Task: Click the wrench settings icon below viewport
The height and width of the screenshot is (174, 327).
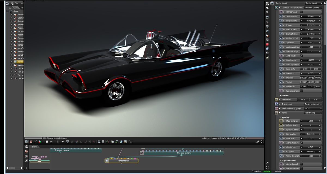Action: pos(258,142)
